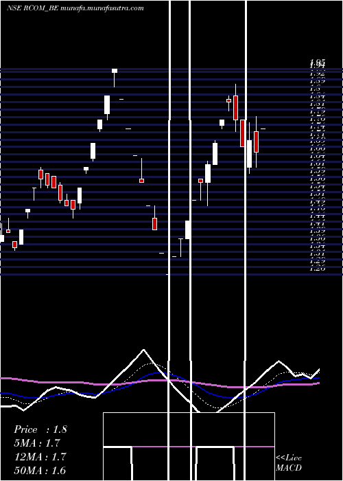Select the highest white candle near 1.94
The height and width of the screenshot is (481, 343).
(x=115, y=71)
